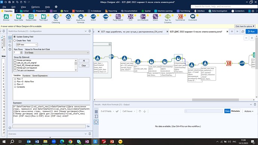Image resolution: width=258 pixels, height=145 pixels.
Task: Open the ESP new field dropdown
Action: pyautogui.click(x=27, y=44)
